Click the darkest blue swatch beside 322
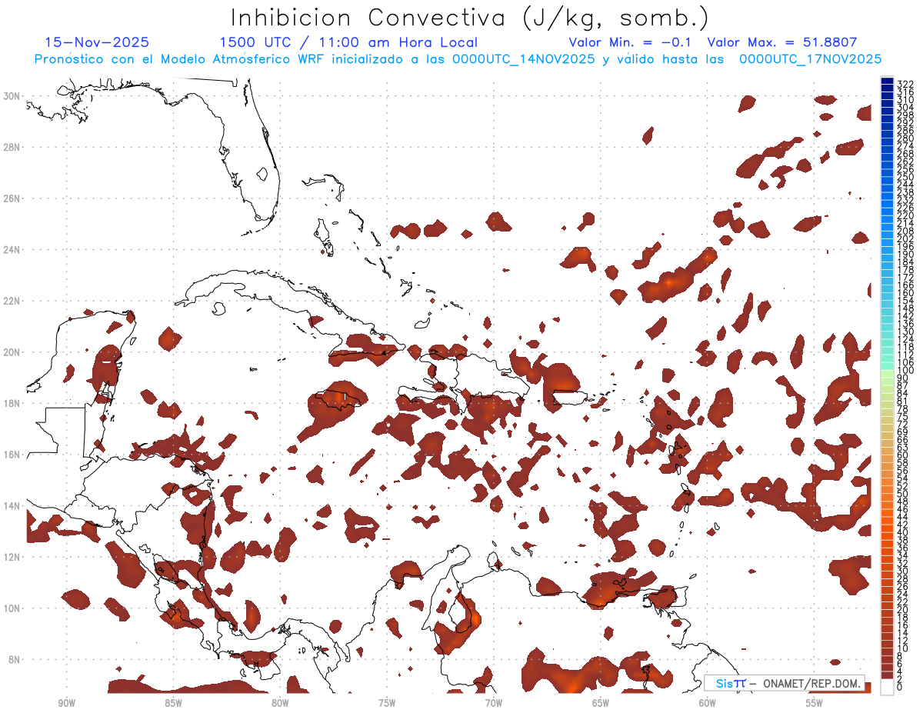Screen dimensions: 923x713 click(888, 81)
